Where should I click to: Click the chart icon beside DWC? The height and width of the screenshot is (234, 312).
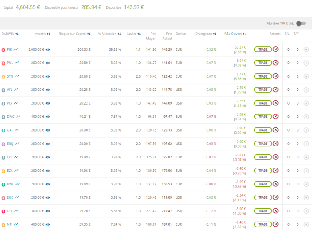[x=18, y=117]
